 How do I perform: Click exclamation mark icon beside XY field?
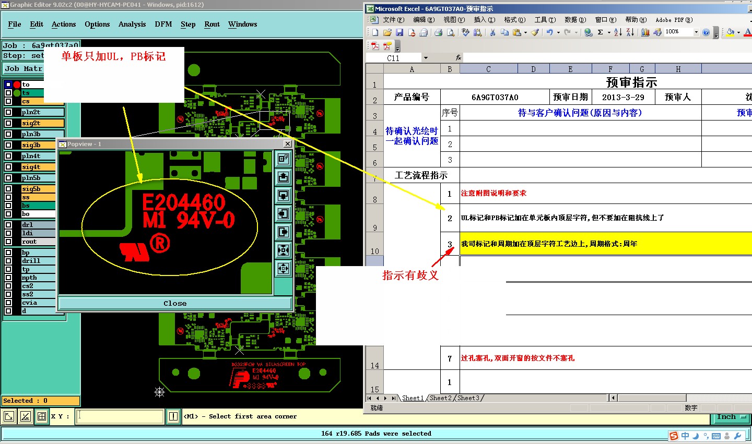173,416
